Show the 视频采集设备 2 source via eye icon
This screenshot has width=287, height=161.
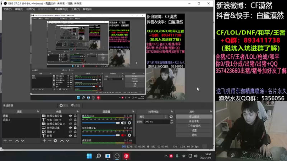(70, 124)
